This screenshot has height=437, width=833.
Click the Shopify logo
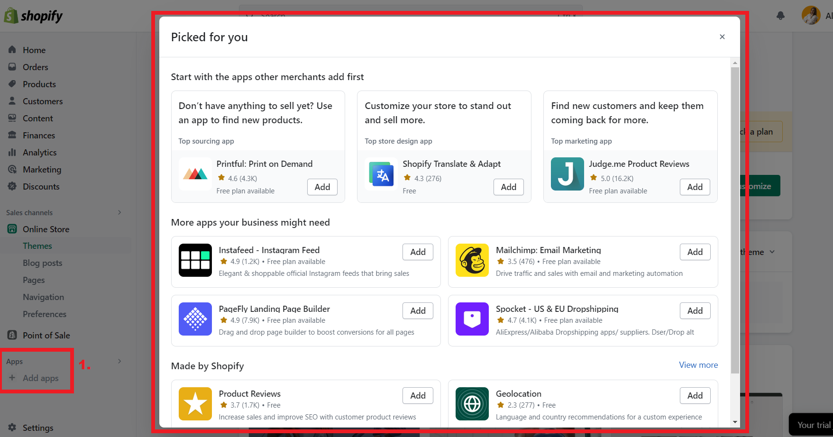click(x=33, y=16)
